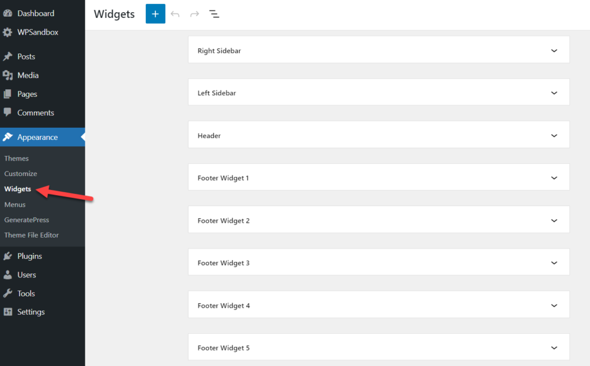590x366 pixels.
Task: Open the Comments menu label
Action: click(35, 113)
